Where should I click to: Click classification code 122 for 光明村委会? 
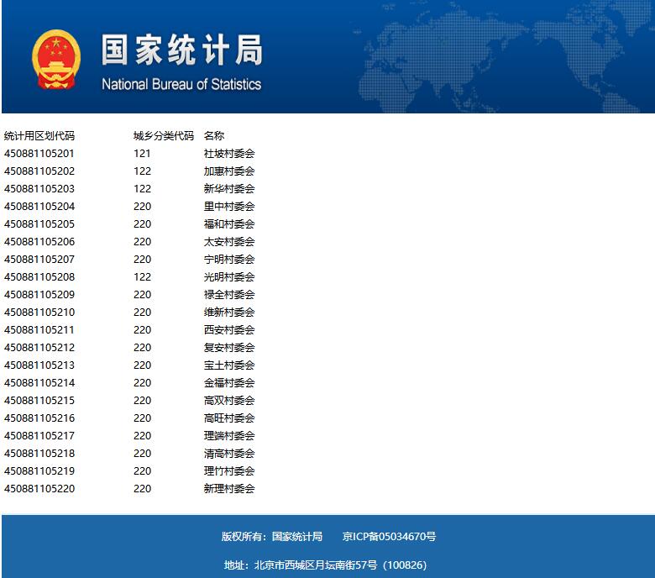coord(143,276)
